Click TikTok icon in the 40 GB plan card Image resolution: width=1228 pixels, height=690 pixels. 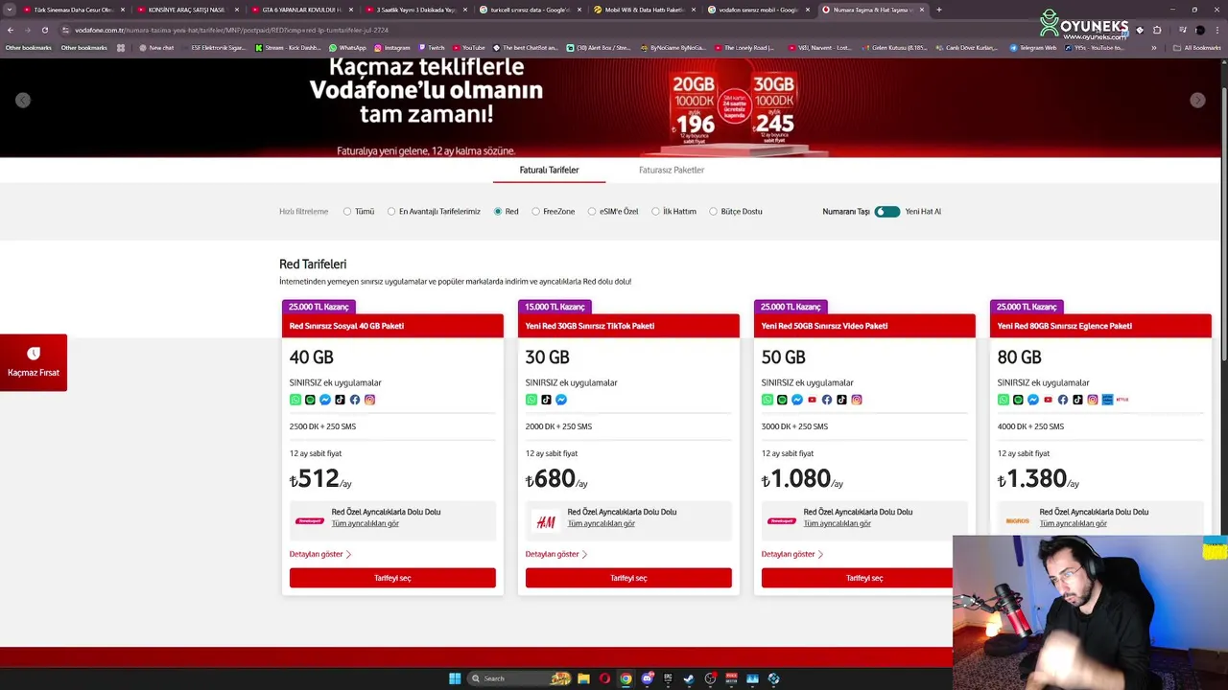click(340, 400)
